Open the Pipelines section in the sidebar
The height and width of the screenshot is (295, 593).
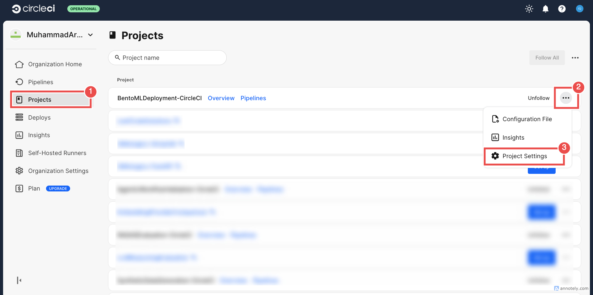(x=40, y=82)
